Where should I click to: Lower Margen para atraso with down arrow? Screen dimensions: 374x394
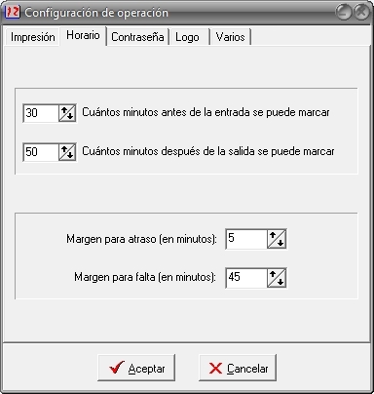click(x=280, y=242)
